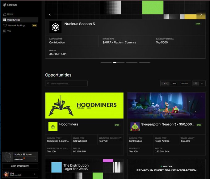Click Token Airdrop reward type
Image resolution: width=210 pixels, height=179 pixels.
[x=162, y=141]
